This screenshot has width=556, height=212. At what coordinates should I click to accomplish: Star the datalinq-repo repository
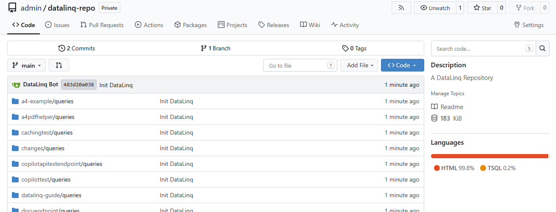coord(482,8)
